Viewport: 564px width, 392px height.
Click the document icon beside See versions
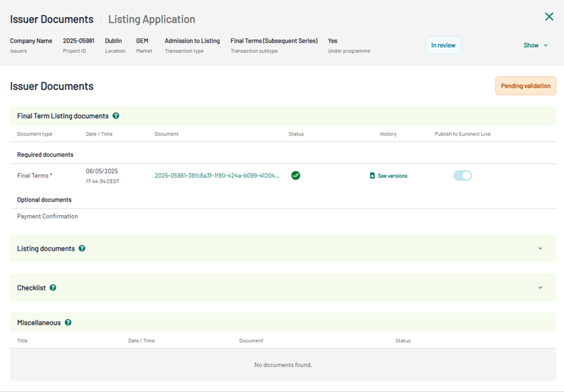click(372, 176)
